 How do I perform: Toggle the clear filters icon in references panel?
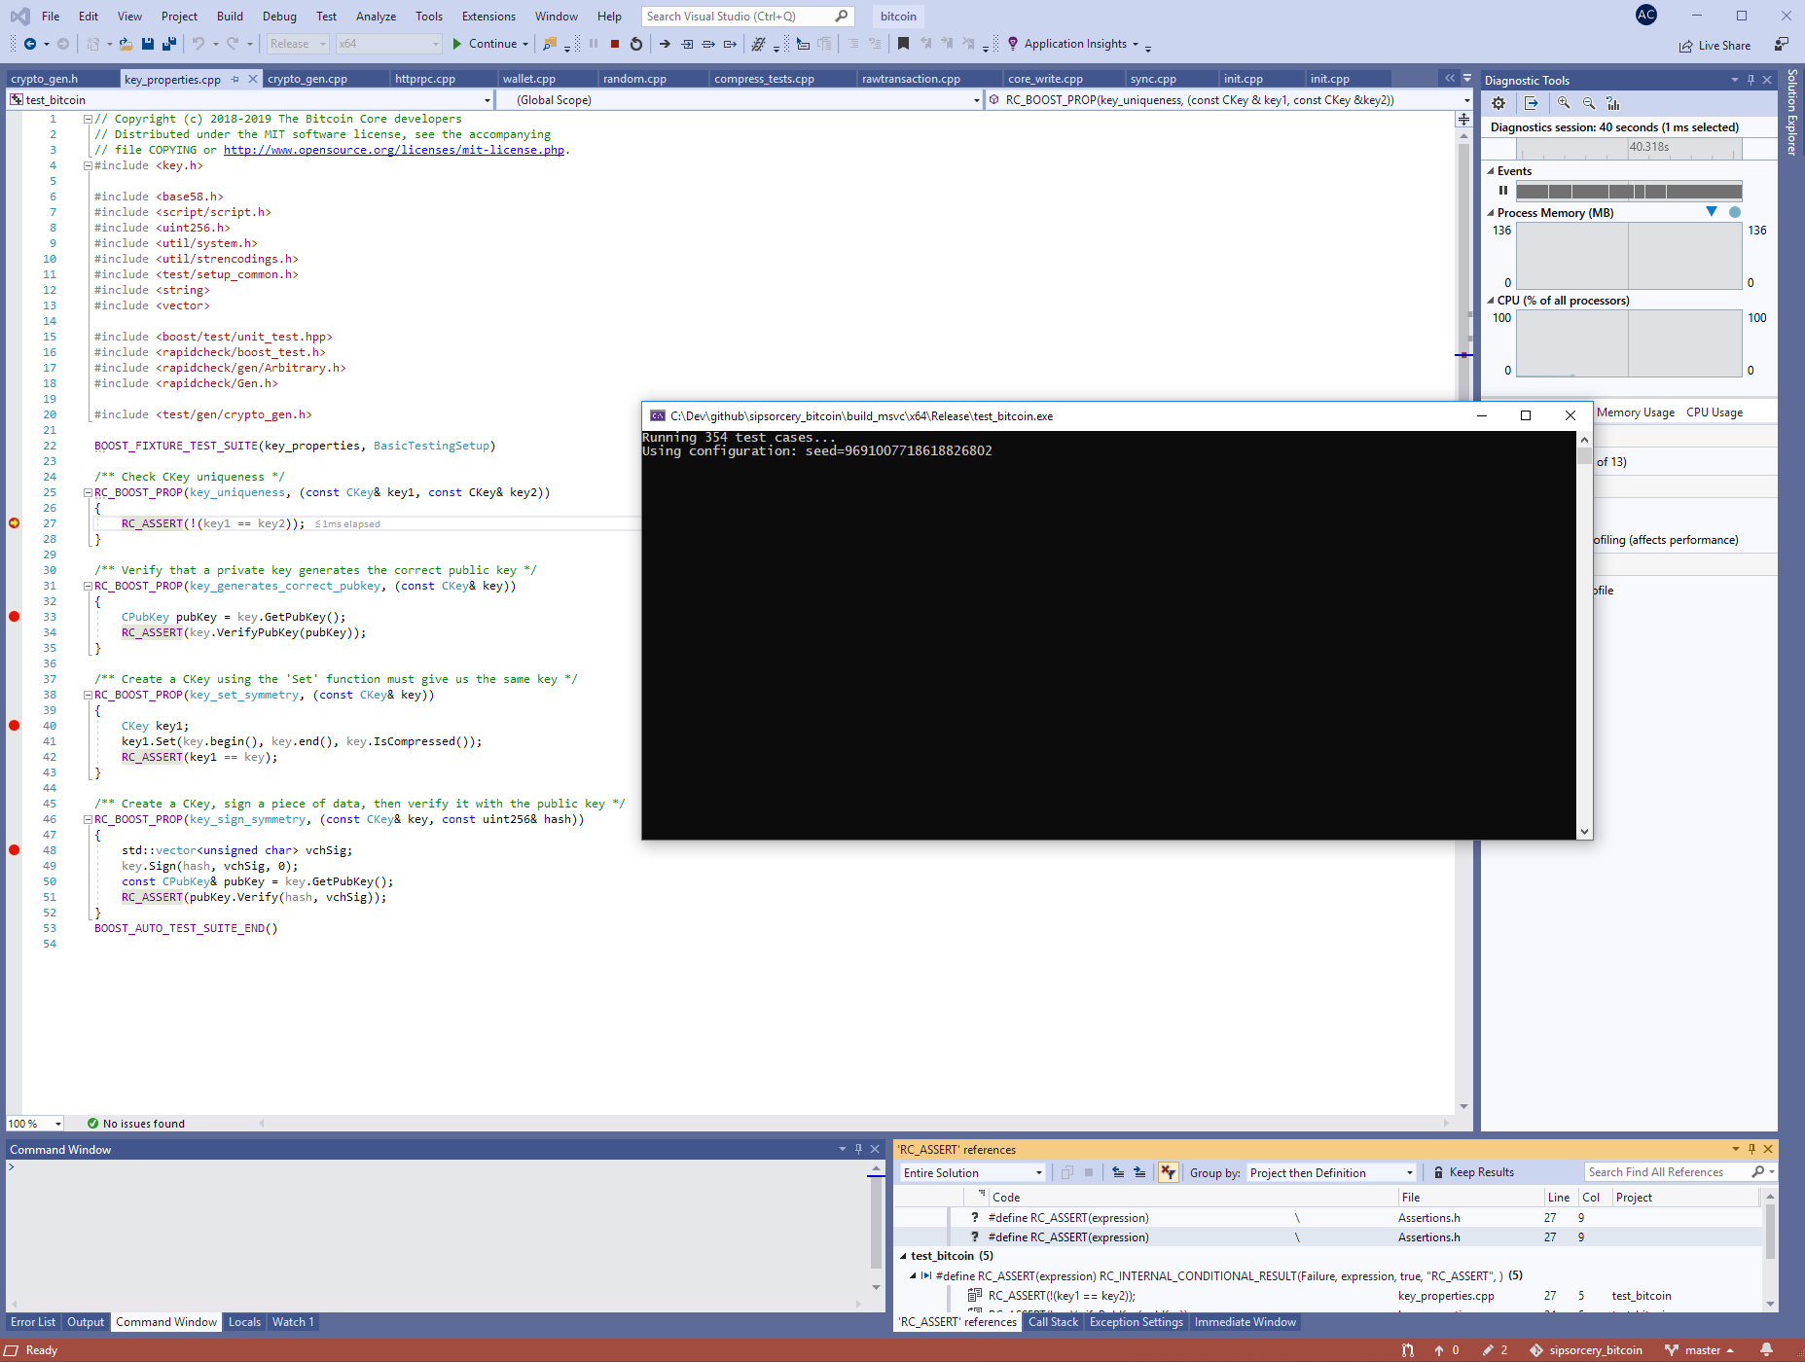[1168, 1172]
